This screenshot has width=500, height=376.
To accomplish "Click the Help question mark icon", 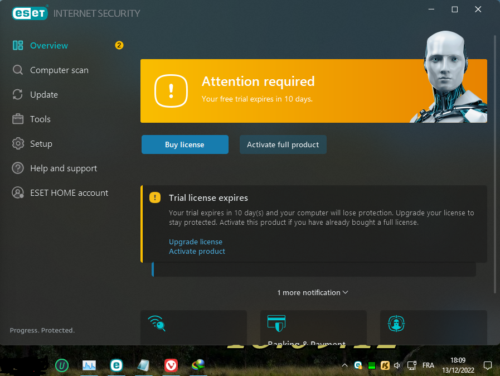I will pos(18,168).
